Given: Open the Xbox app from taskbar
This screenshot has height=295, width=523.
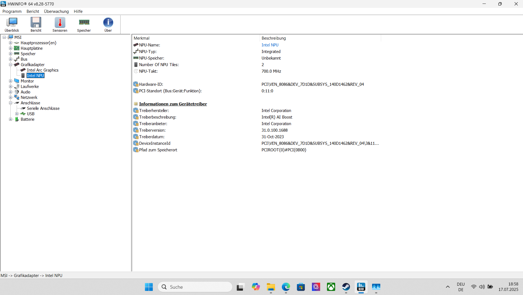Looking at the screenshot, I should (x=331, y=287).
